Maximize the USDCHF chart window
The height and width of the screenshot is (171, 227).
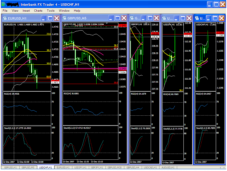(x=215, y=18)
